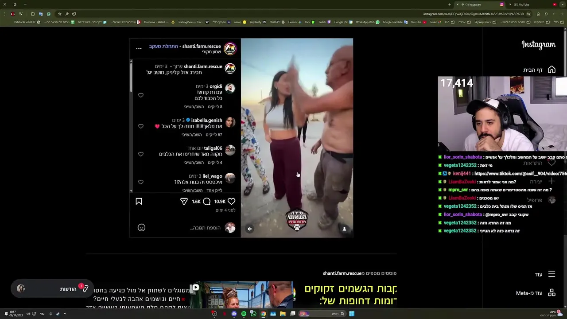Like liel_wago's comment
Image resolution: width=567 pixels, height=319 pixels.
tap(141, 182)
